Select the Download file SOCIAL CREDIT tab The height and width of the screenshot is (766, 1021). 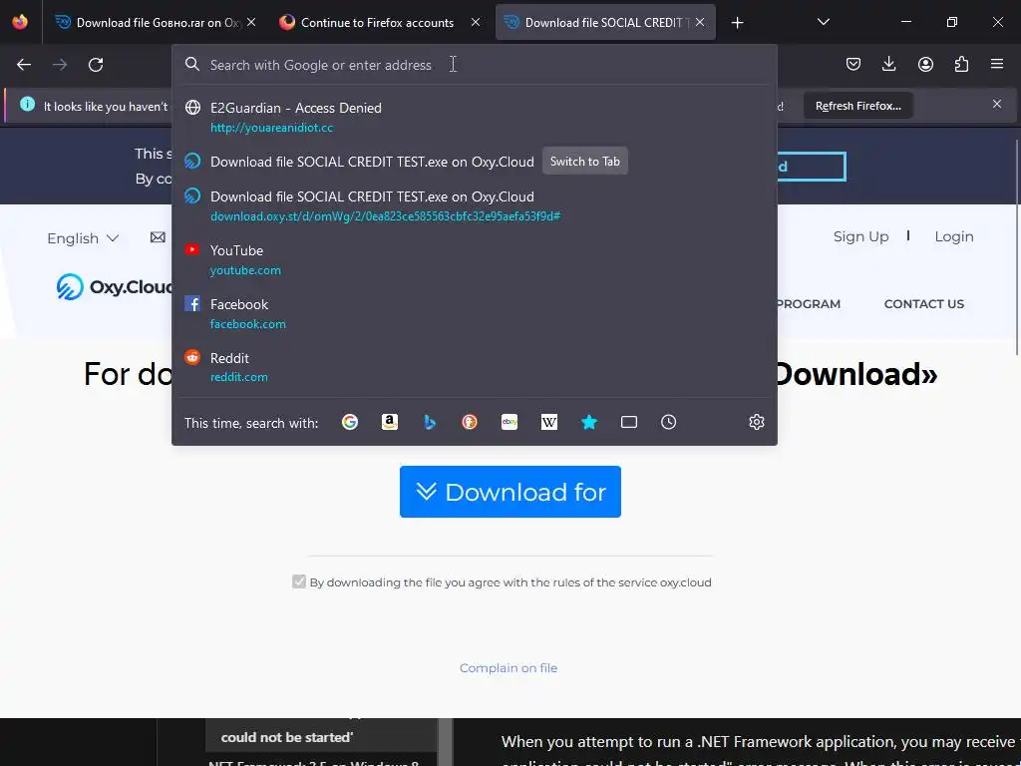pos(605,22)
